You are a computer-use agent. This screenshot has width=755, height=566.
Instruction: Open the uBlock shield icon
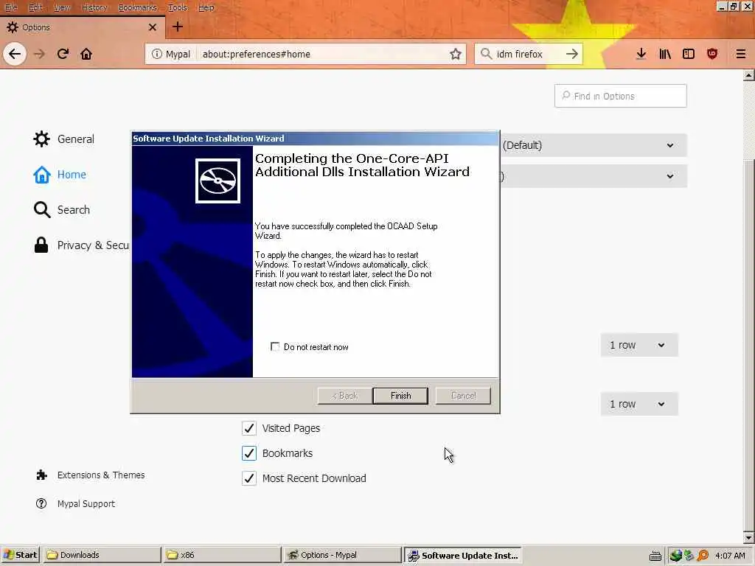tap(712, 54)
